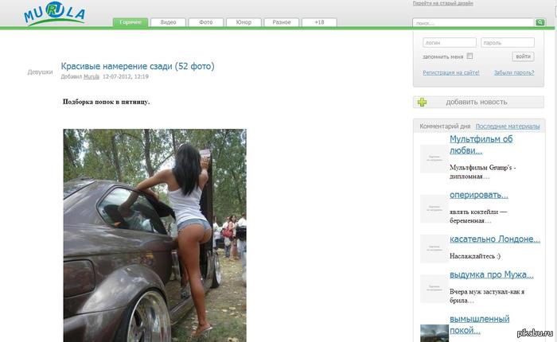Open the "+18" tab
The height and width of the screenshot is (342, 557).
319,22
